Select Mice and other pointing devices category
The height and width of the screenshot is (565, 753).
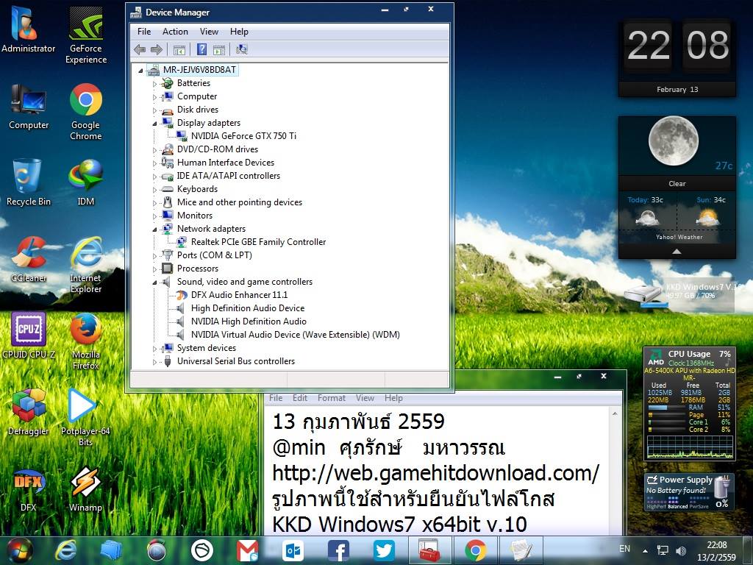click(240, 202)
